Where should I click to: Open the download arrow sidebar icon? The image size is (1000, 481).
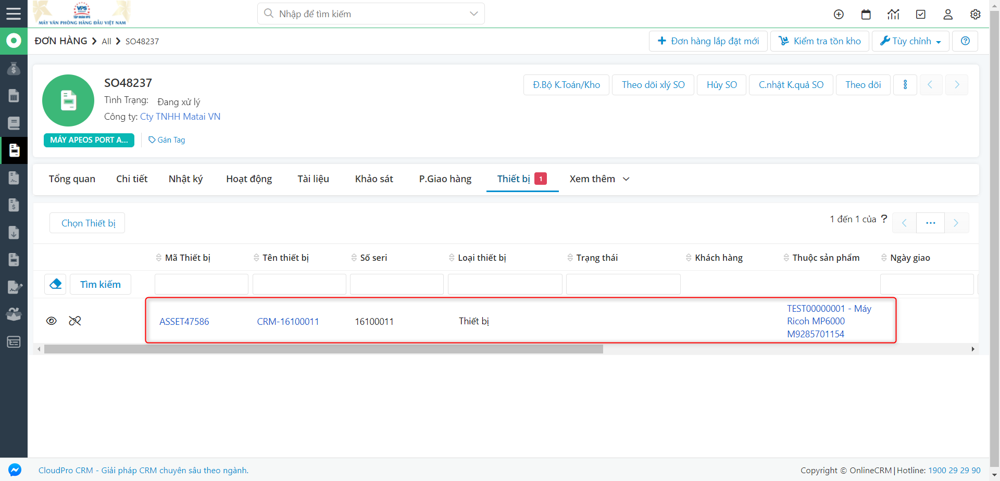[14, 233]
